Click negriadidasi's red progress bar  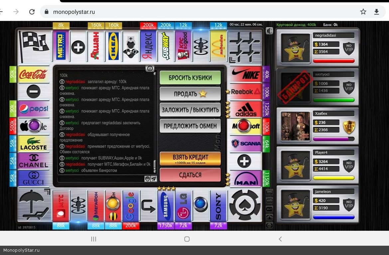pyautogui.click(x=334, y=61)
